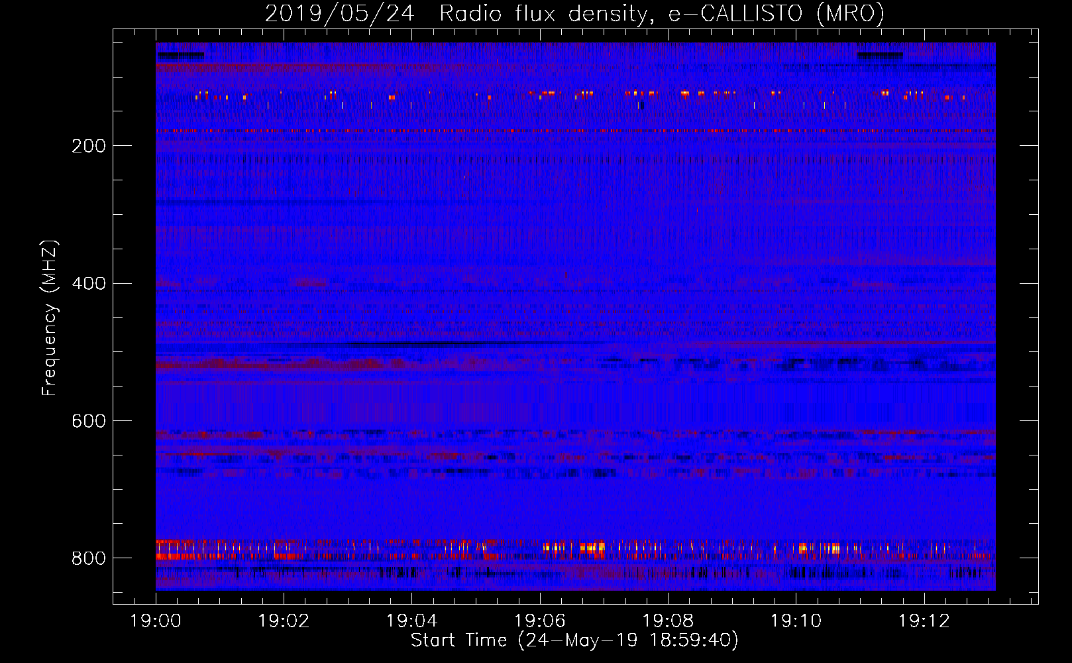The image size is (1072, 663).
Task: Click the 19:10 time tick label
Action: 796,621
